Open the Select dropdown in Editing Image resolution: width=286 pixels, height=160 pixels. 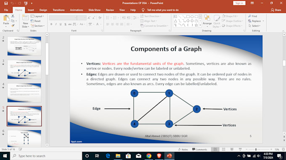pos(254,26)
